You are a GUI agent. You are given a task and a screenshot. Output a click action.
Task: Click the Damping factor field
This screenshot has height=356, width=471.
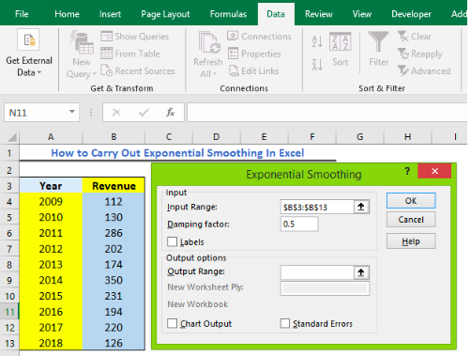[299, 224]
